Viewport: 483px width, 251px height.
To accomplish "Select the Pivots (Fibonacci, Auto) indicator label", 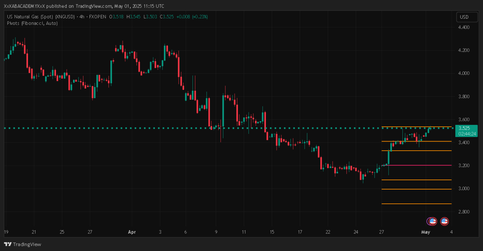I will coord(32,23).
